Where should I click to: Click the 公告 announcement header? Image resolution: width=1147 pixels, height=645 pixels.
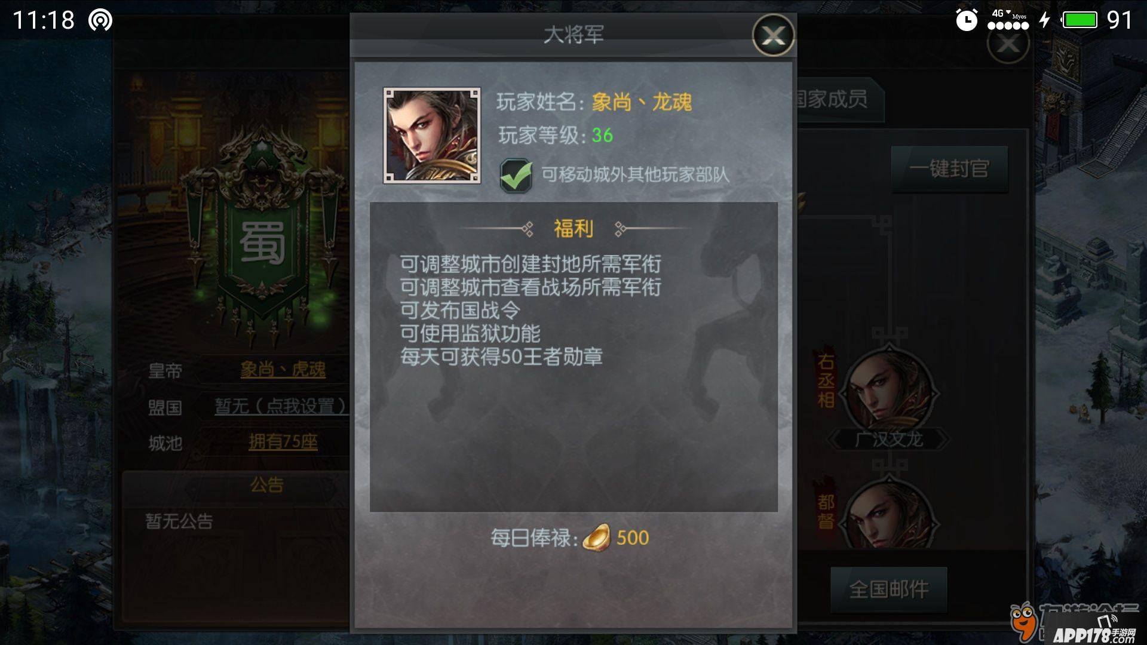pyautogui.click(x=267, y=484)
